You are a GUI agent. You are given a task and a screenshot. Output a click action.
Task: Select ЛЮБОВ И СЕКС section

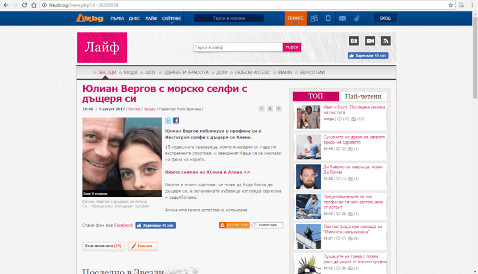[x=252, y=72]
